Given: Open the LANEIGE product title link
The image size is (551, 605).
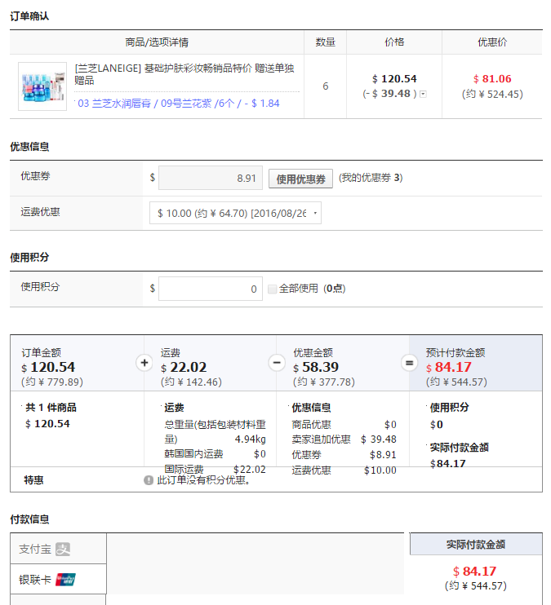Looking at the screenshot, I should [184, 74].
